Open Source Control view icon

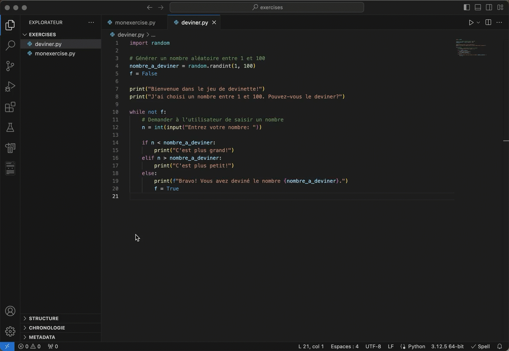click(x=10, y=66)
